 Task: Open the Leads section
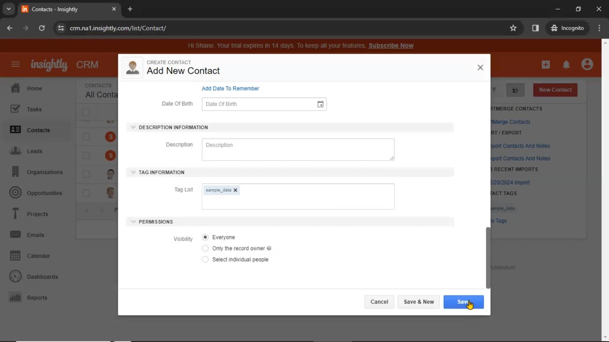click(35, 151)
